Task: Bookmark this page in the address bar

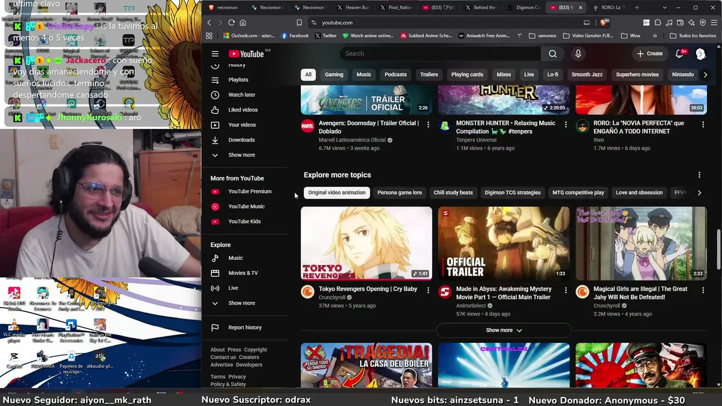Action: 299,23
